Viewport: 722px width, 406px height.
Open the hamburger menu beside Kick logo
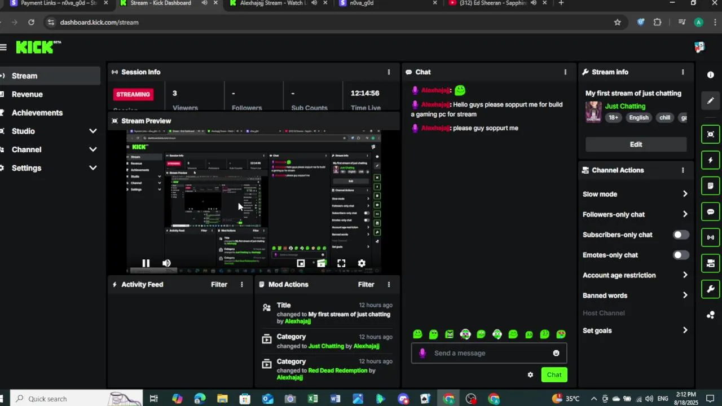[x=3, y=47]
